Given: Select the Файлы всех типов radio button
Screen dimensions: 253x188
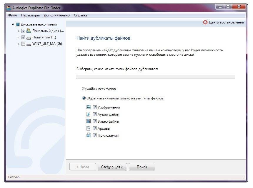Looking at the screenshot, I should pos(84,89).
